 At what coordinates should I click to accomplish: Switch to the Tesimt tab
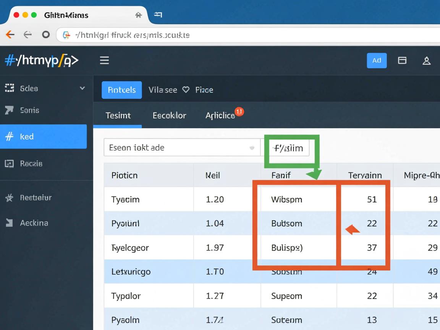coord(118,115)
